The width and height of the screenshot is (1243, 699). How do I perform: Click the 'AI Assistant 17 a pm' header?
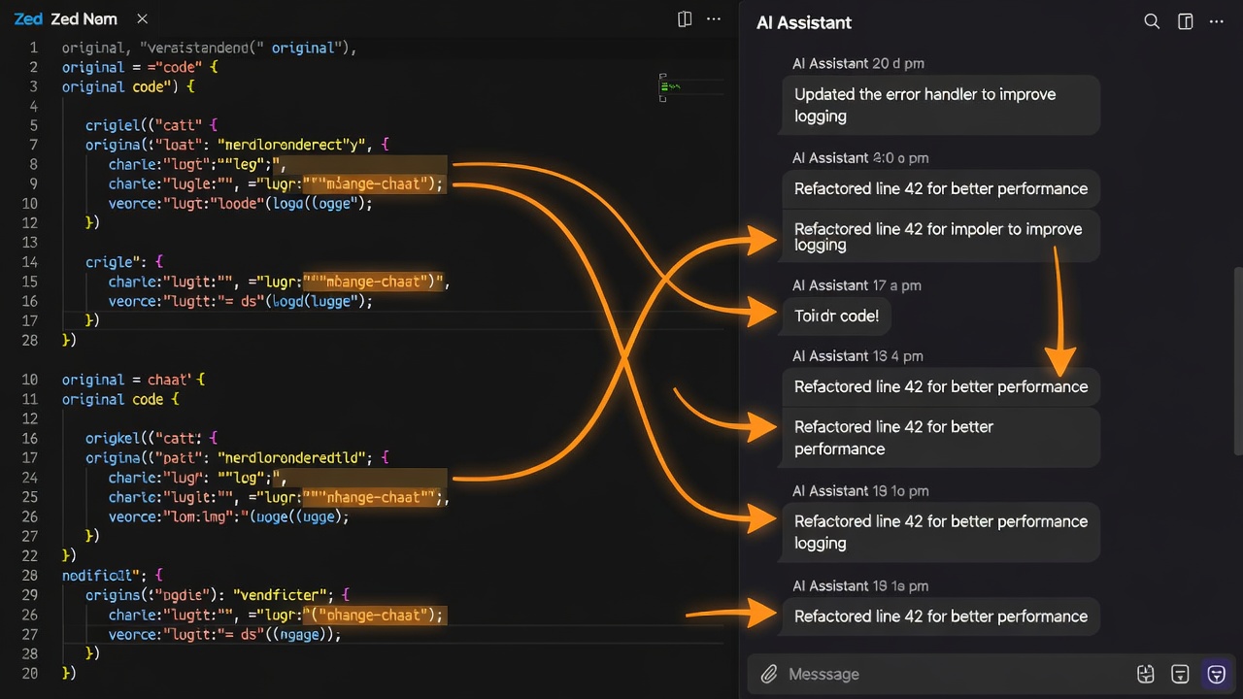point(857,285)
